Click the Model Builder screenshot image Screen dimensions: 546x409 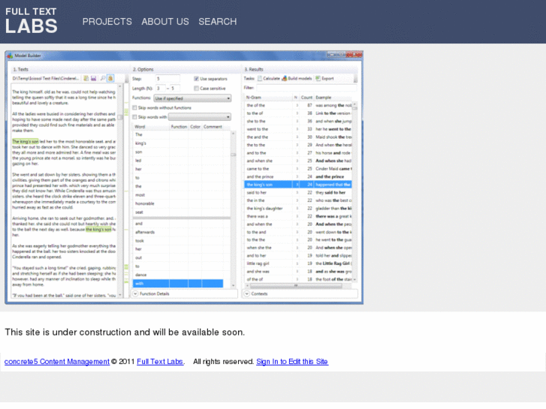click(184, 178)
